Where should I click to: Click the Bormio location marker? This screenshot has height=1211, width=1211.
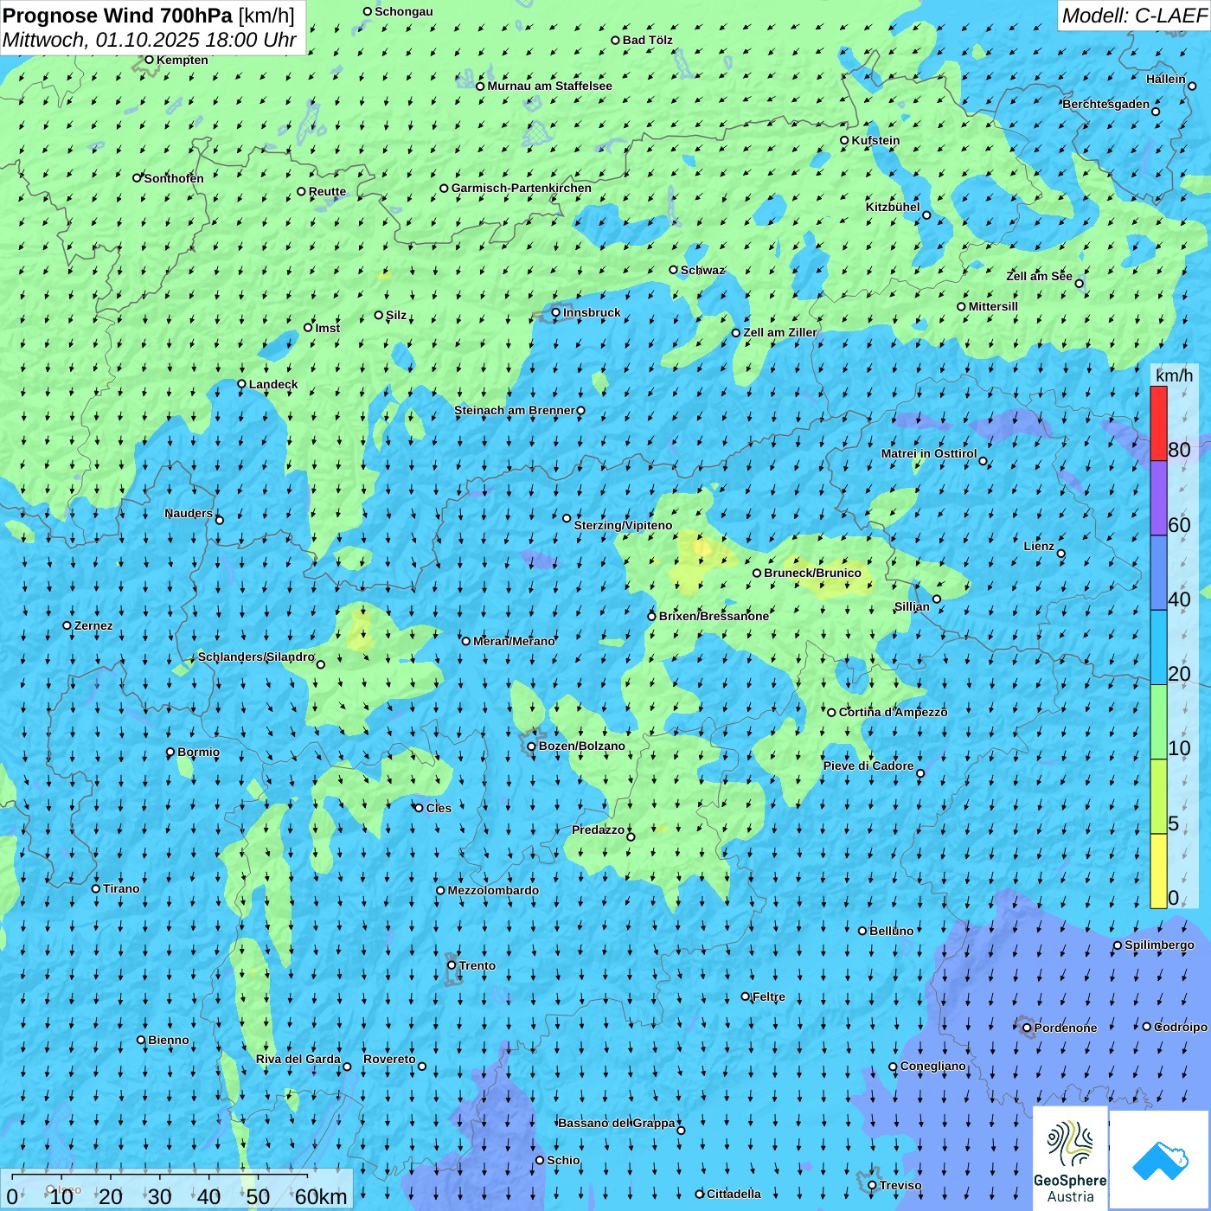[170, 753]
